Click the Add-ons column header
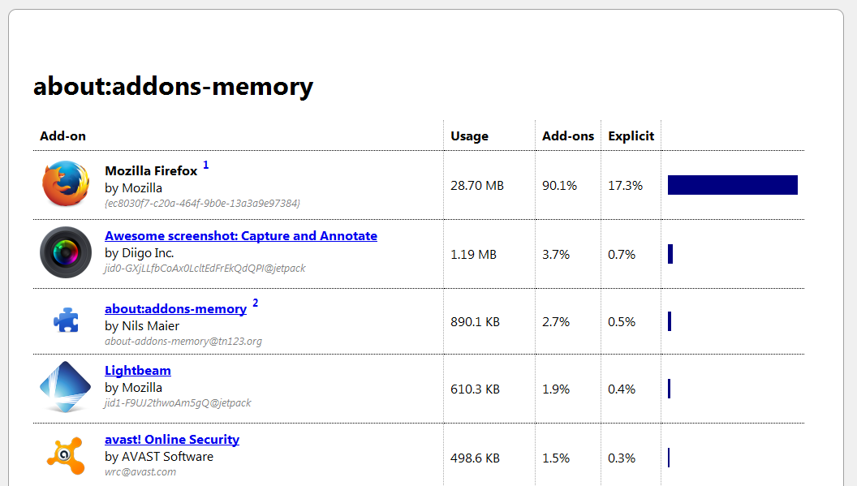Screen dimensions: 857x486 click(568, 136)
